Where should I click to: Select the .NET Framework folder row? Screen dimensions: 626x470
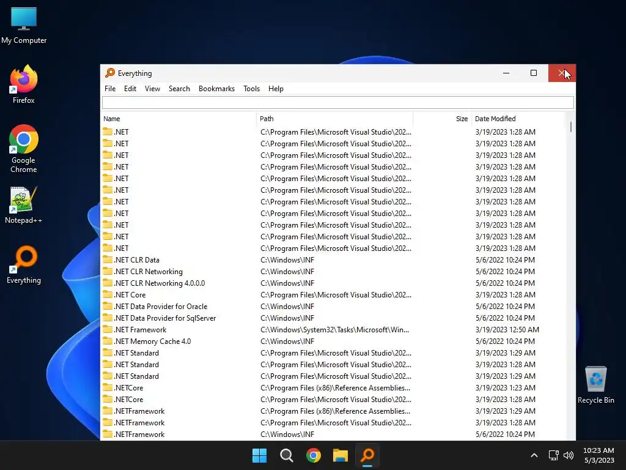pos(333,330)
